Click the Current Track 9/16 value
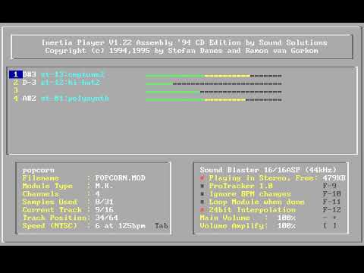The width and height of the screenshot is (364, 273). [104, 209]
